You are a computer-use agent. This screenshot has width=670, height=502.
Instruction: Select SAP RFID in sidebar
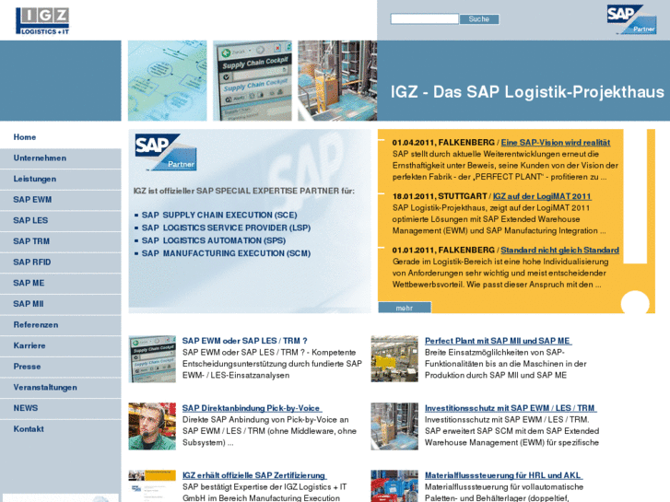pos(61,263)
